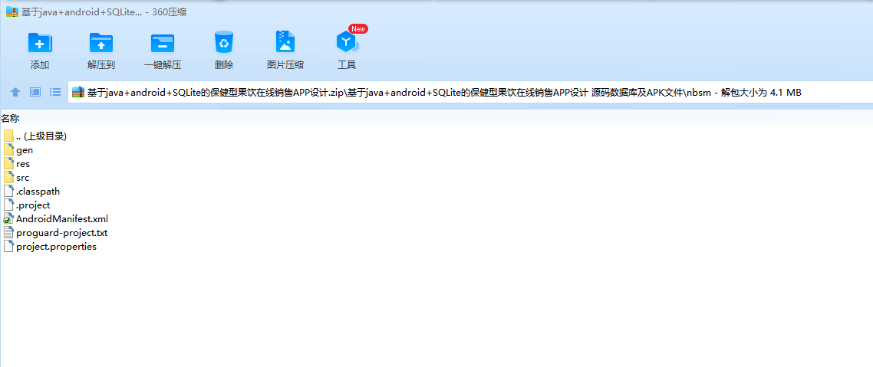
Task: Select the src folder
Action: coord(17,178)
